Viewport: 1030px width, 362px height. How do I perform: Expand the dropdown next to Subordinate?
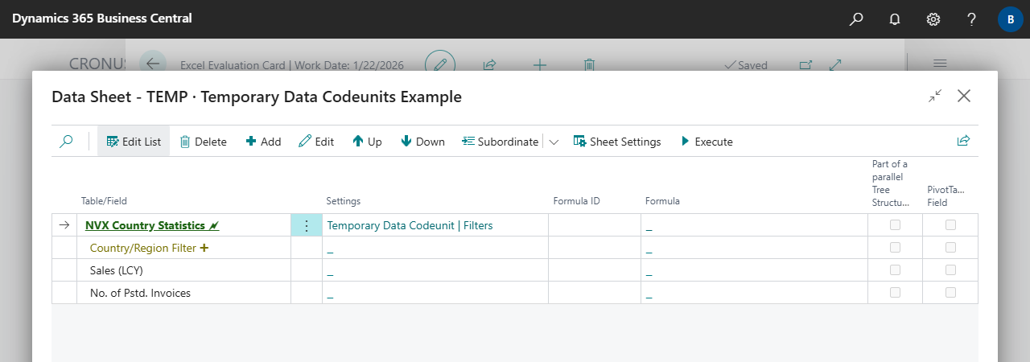(x=554, y=142)
